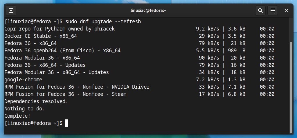Click the Fedora 36 openh264 (From Cisco) line
This screenshot has width=297, height=138.
[x=139, y=51]
